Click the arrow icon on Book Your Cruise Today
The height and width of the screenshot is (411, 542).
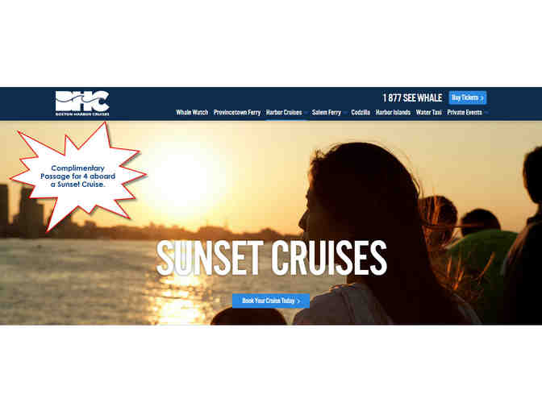298,301
